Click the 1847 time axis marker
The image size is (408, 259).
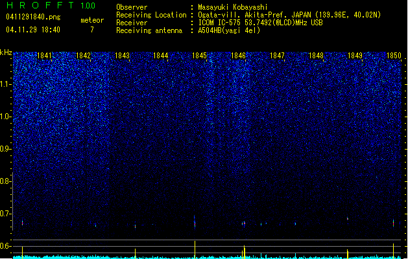click(278, 56)
